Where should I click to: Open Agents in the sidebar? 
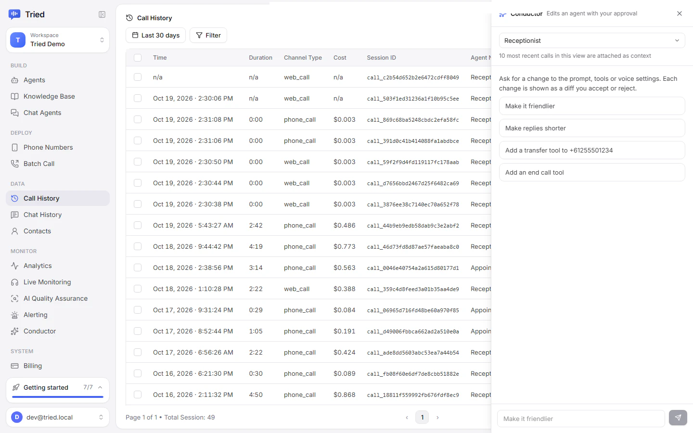[x=58, y=80]
